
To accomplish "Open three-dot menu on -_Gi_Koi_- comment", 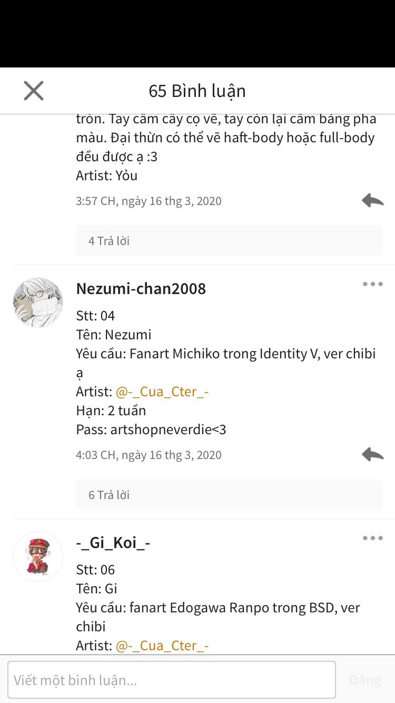I will tap(372, 539).
